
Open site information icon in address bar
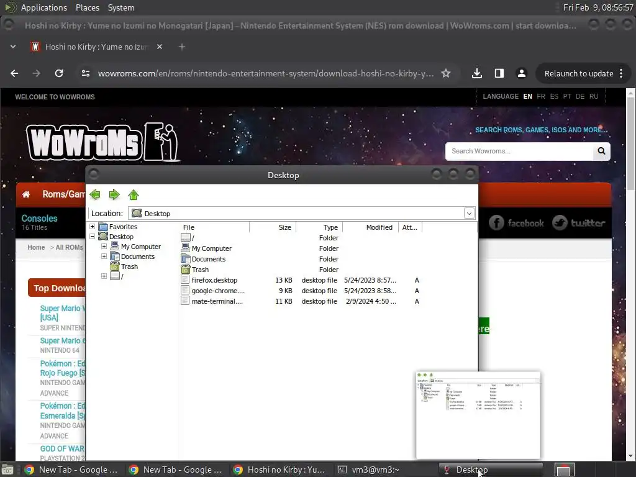[x=86, y=73]
